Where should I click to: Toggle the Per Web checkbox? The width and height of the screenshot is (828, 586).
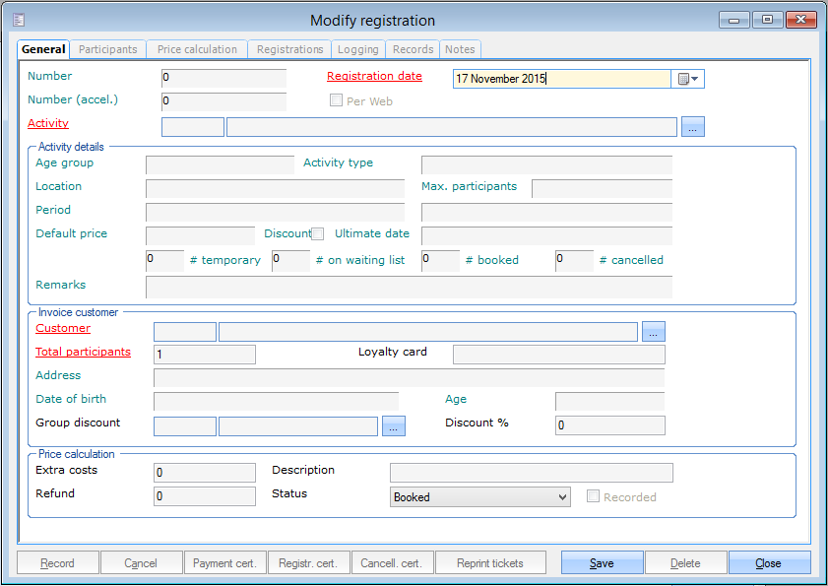pos(336,101)
